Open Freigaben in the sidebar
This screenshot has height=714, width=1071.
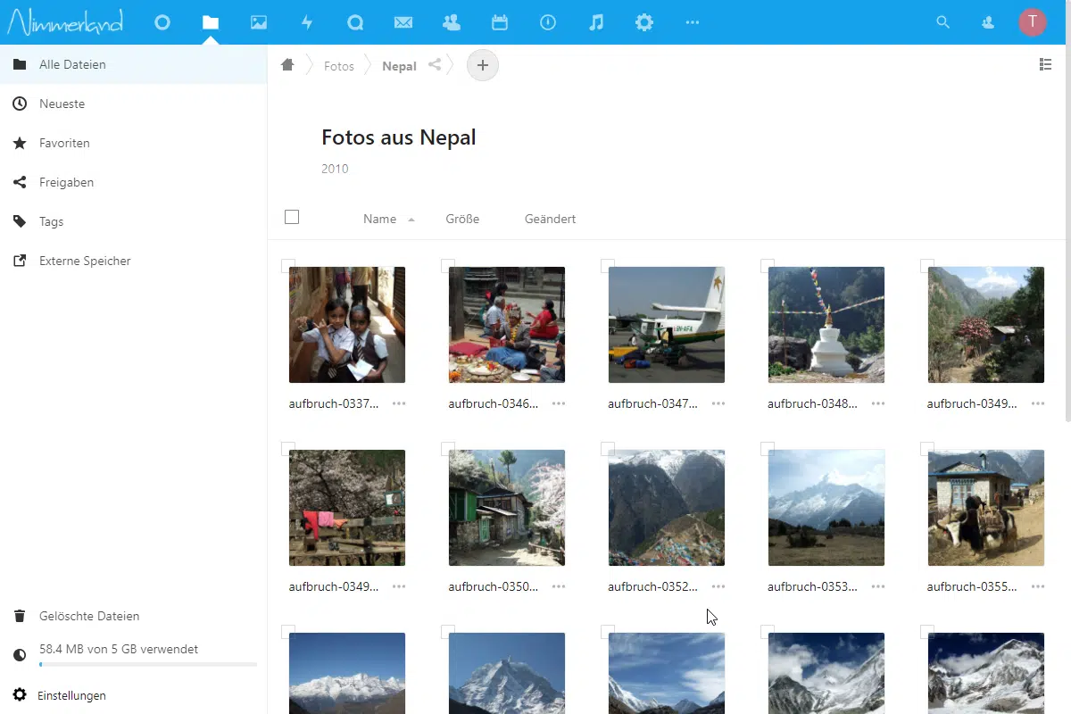[134, 182]
